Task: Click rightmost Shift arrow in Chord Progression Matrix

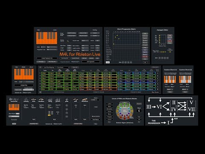Action: tap(131, 62)
